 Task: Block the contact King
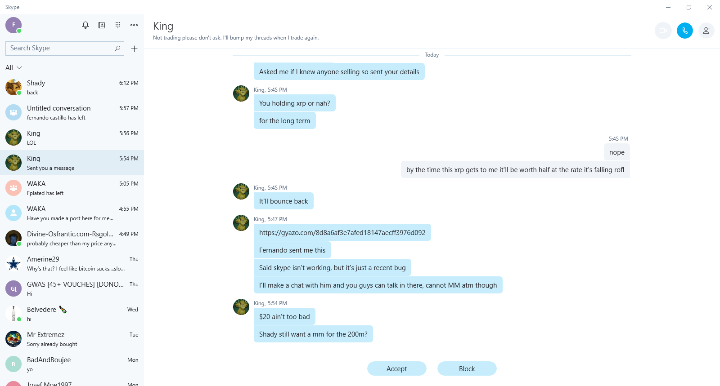pyautogui.click(x=467, y=368)
